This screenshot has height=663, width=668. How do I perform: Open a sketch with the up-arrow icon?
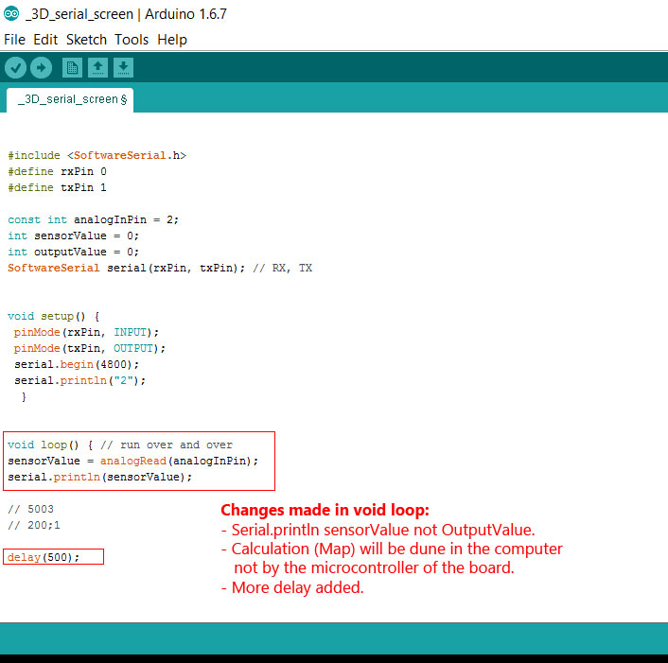click(x=97, y=68)
